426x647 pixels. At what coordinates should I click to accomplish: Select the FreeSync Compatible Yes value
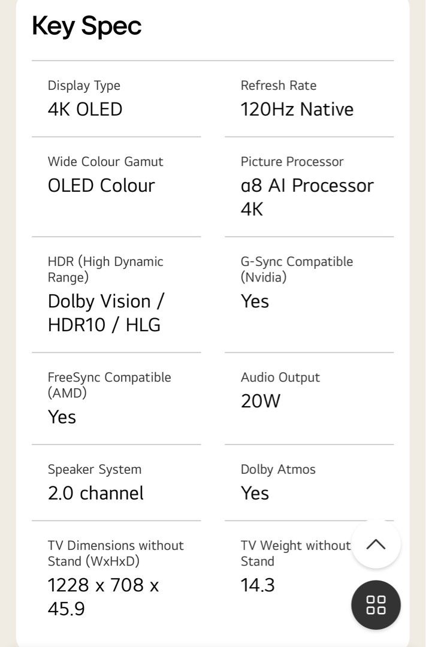pyautogui.click(x=62, y=417)
